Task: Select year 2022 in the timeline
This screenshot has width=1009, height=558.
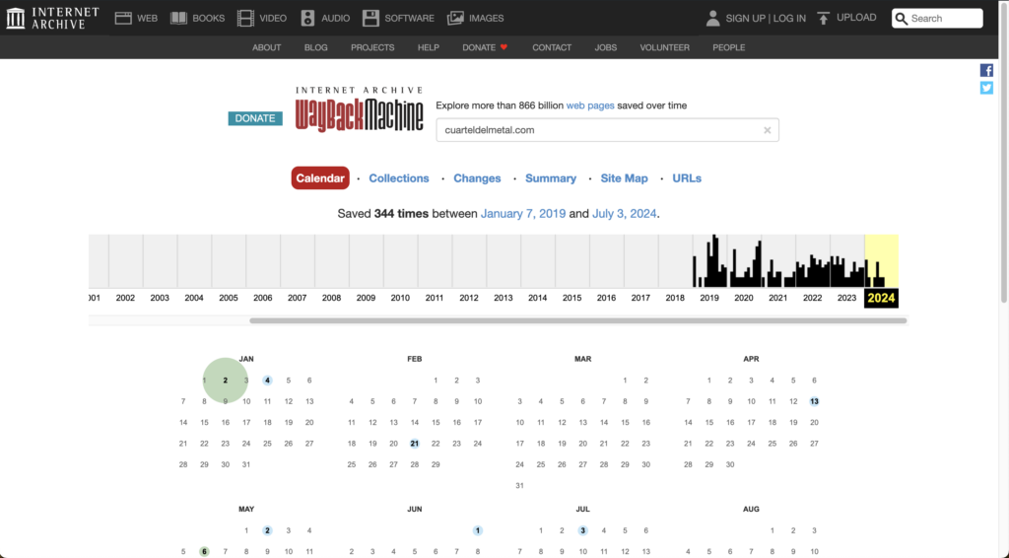Action: (x=812, y=298)
